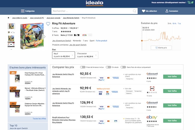Viewport: 195px width, 130px height.
Task: Select the 1 a. price history range
Action: point(179,23)
